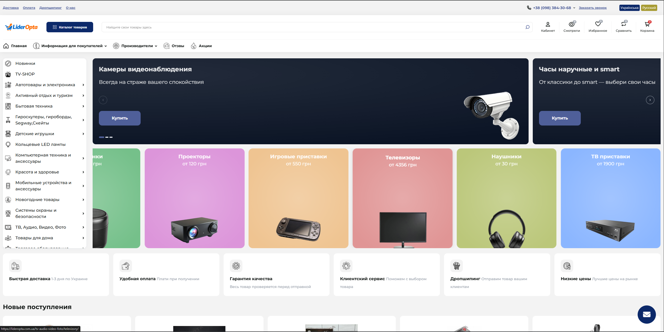Open the О нас link
664x332 pixels.
pyautogui.click(x=71, y=8)
